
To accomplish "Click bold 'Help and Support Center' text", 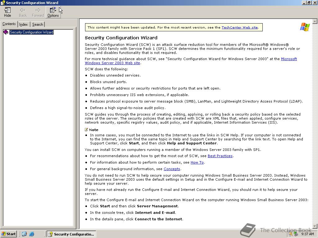I will point(192,143).
